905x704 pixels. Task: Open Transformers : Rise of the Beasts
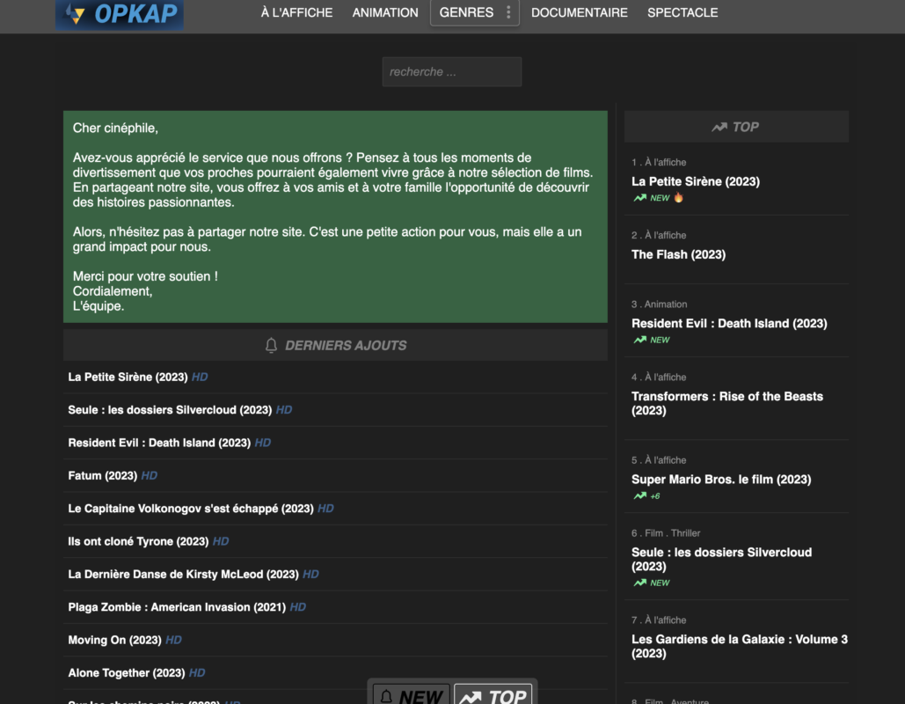727,403
